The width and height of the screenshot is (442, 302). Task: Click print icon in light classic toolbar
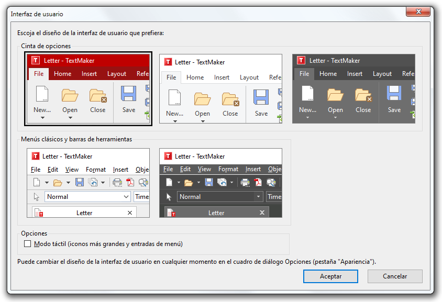117,183
